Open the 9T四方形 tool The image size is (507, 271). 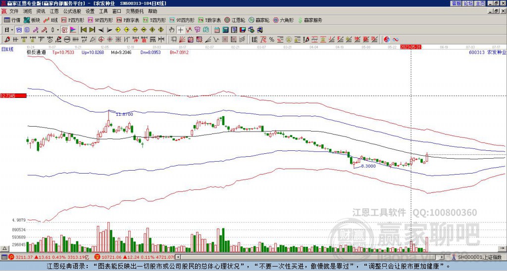pyautogui.click(x=182, y=20)
